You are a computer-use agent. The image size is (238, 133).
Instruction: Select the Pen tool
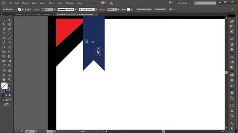(x=4, y=29)
